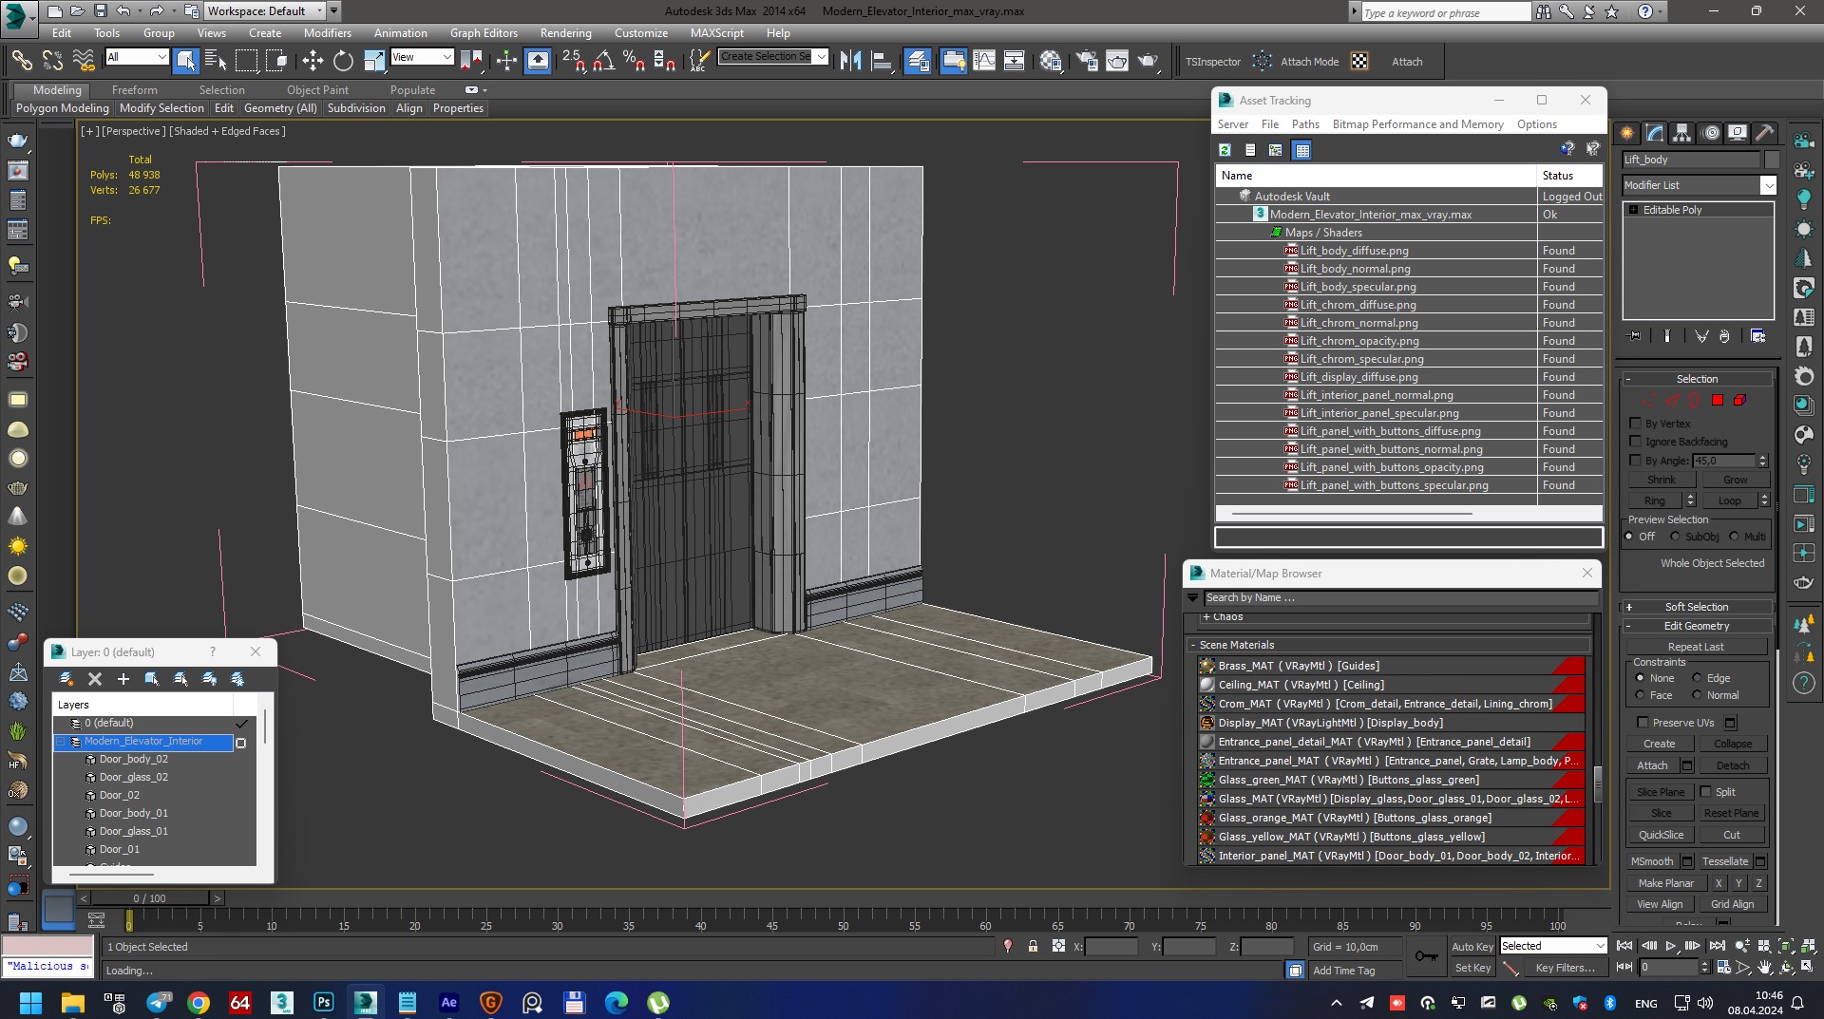Enable Ignore Backfacing checkbox
The width and height of the screenshot is (1824, 1019).
coord(1635,442)
